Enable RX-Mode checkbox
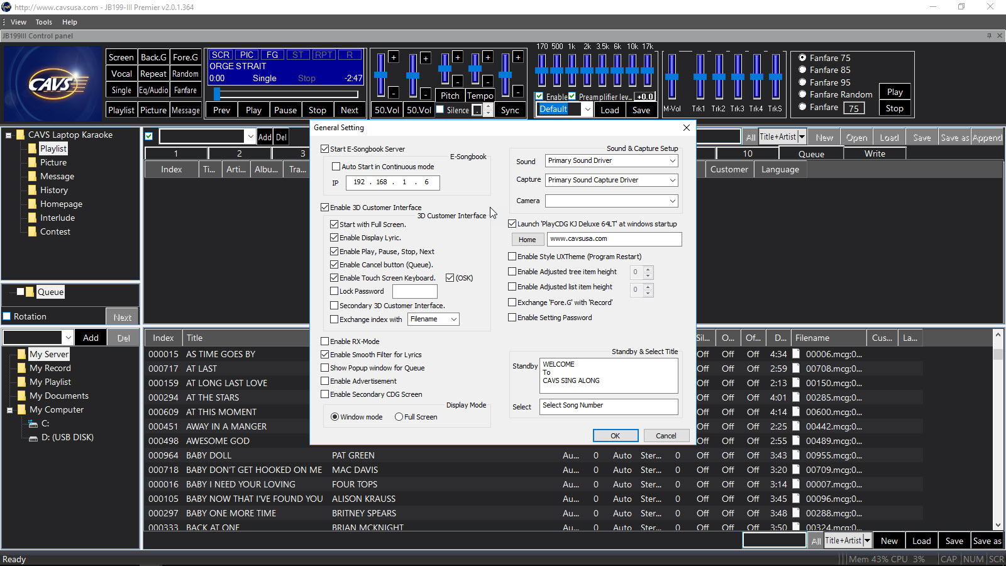 coord(325,341)
